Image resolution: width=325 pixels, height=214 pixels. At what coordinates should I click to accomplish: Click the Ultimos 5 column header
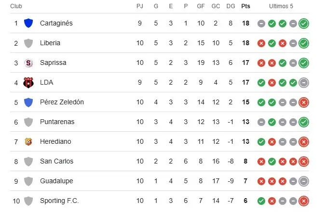click(x=281, y=6)
